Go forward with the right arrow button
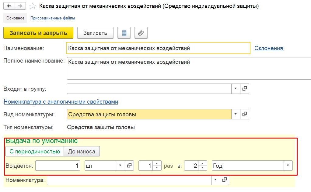Screen dimensions: 311x192 point(20,6)
